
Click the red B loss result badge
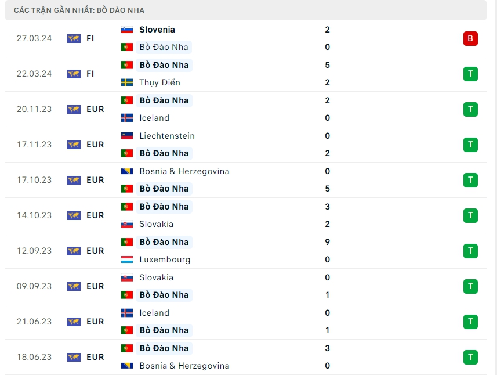pos(470,39)
